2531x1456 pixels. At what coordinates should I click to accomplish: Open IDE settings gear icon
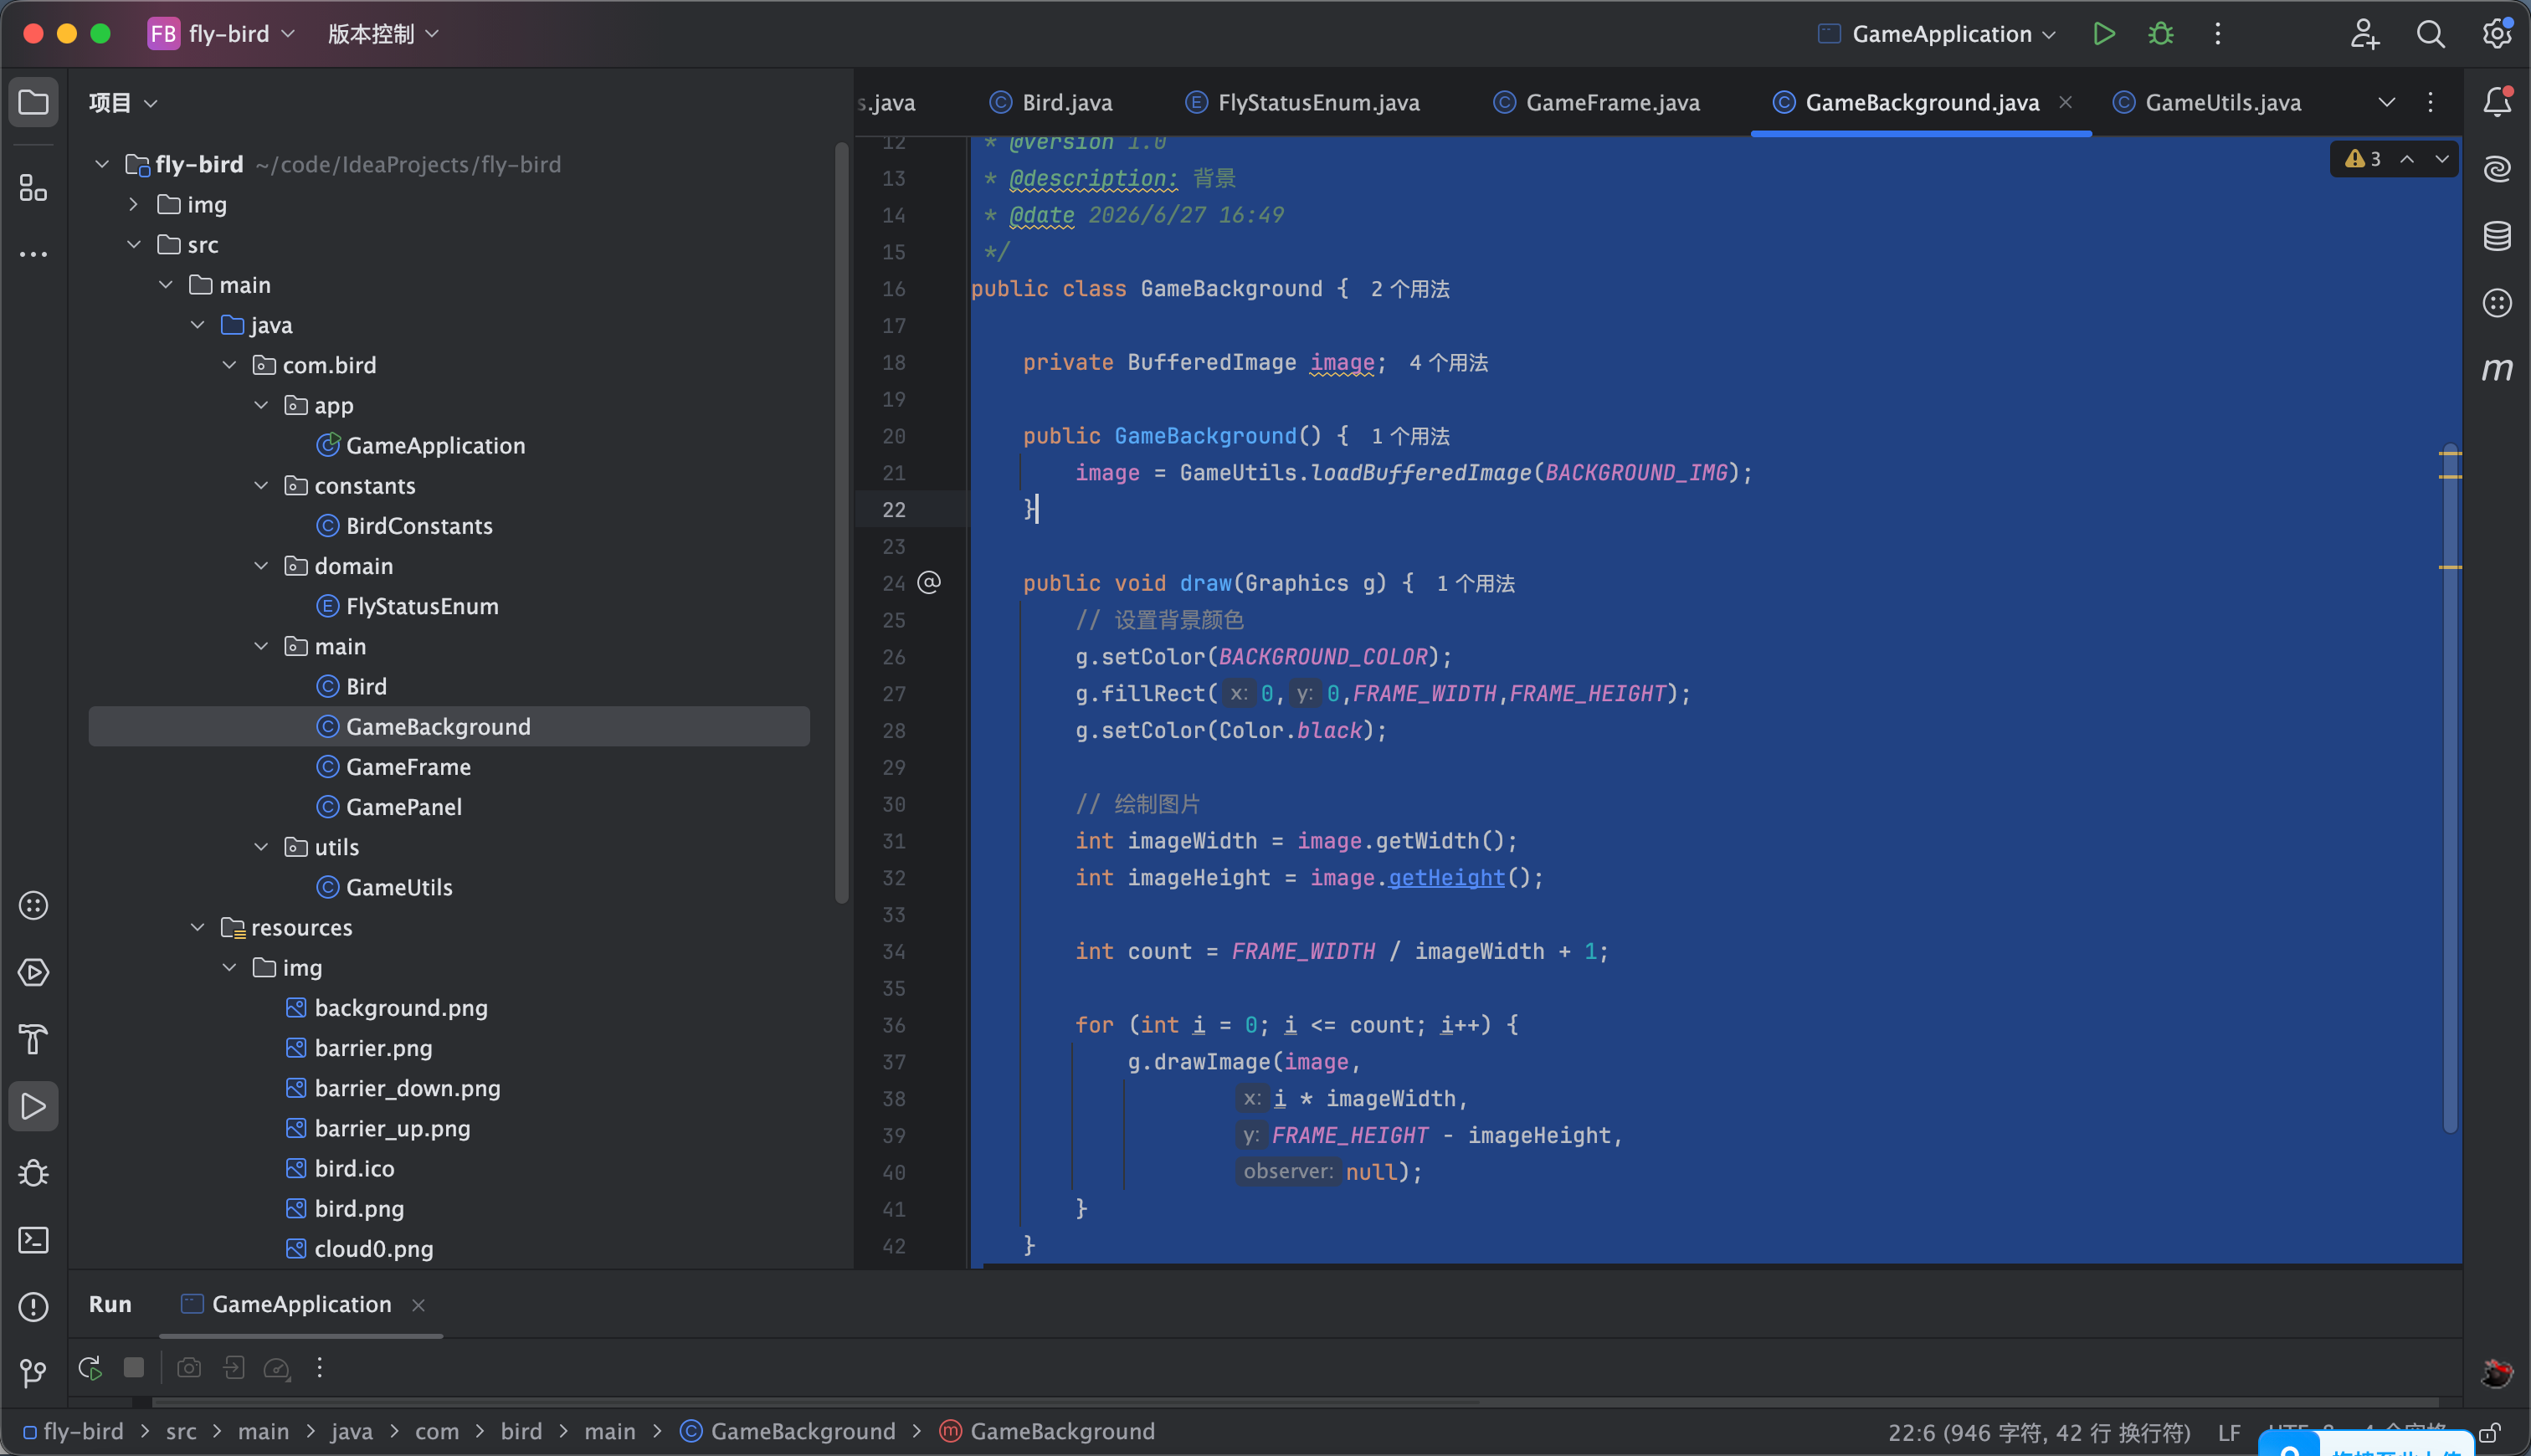[x=2497, y=34]
